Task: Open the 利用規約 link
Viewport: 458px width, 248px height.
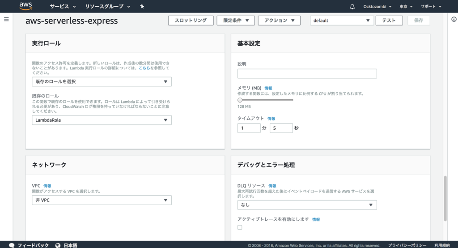Action: (442, 245)
